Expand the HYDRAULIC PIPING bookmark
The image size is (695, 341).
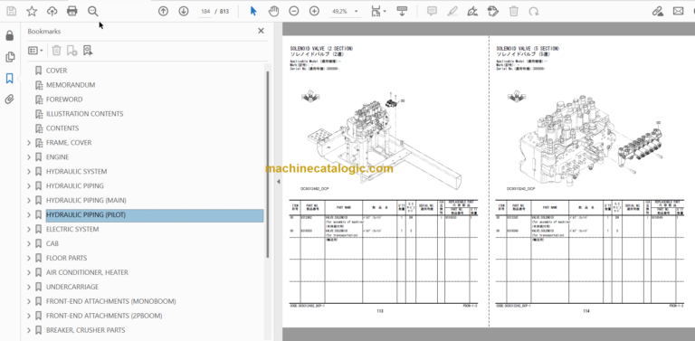[x=29, y=186]
